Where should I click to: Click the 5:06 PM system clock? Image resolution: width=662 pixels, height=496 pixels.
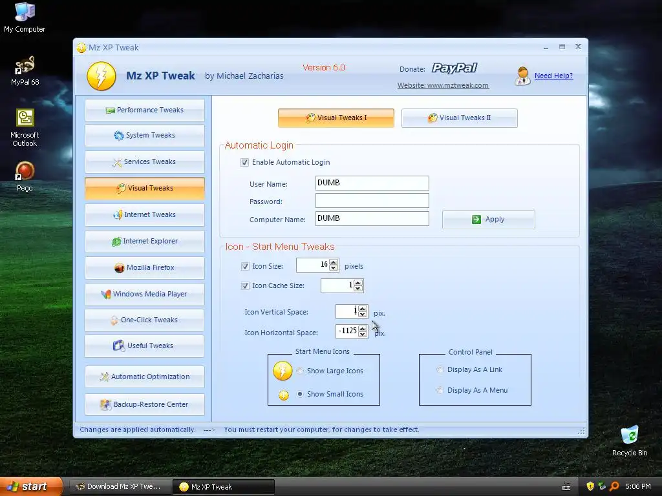click(638, 486)
